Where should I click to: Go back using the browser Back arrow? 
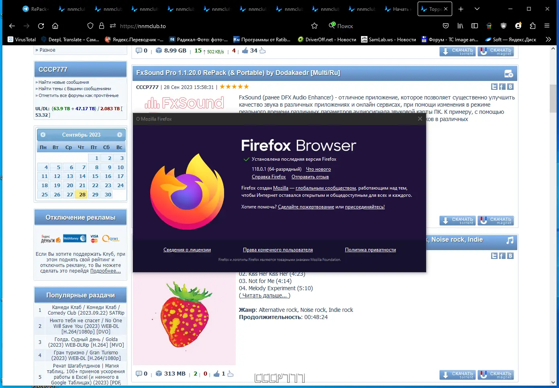[x=12, y=26]
